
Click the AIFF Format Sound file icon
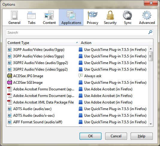10,122
